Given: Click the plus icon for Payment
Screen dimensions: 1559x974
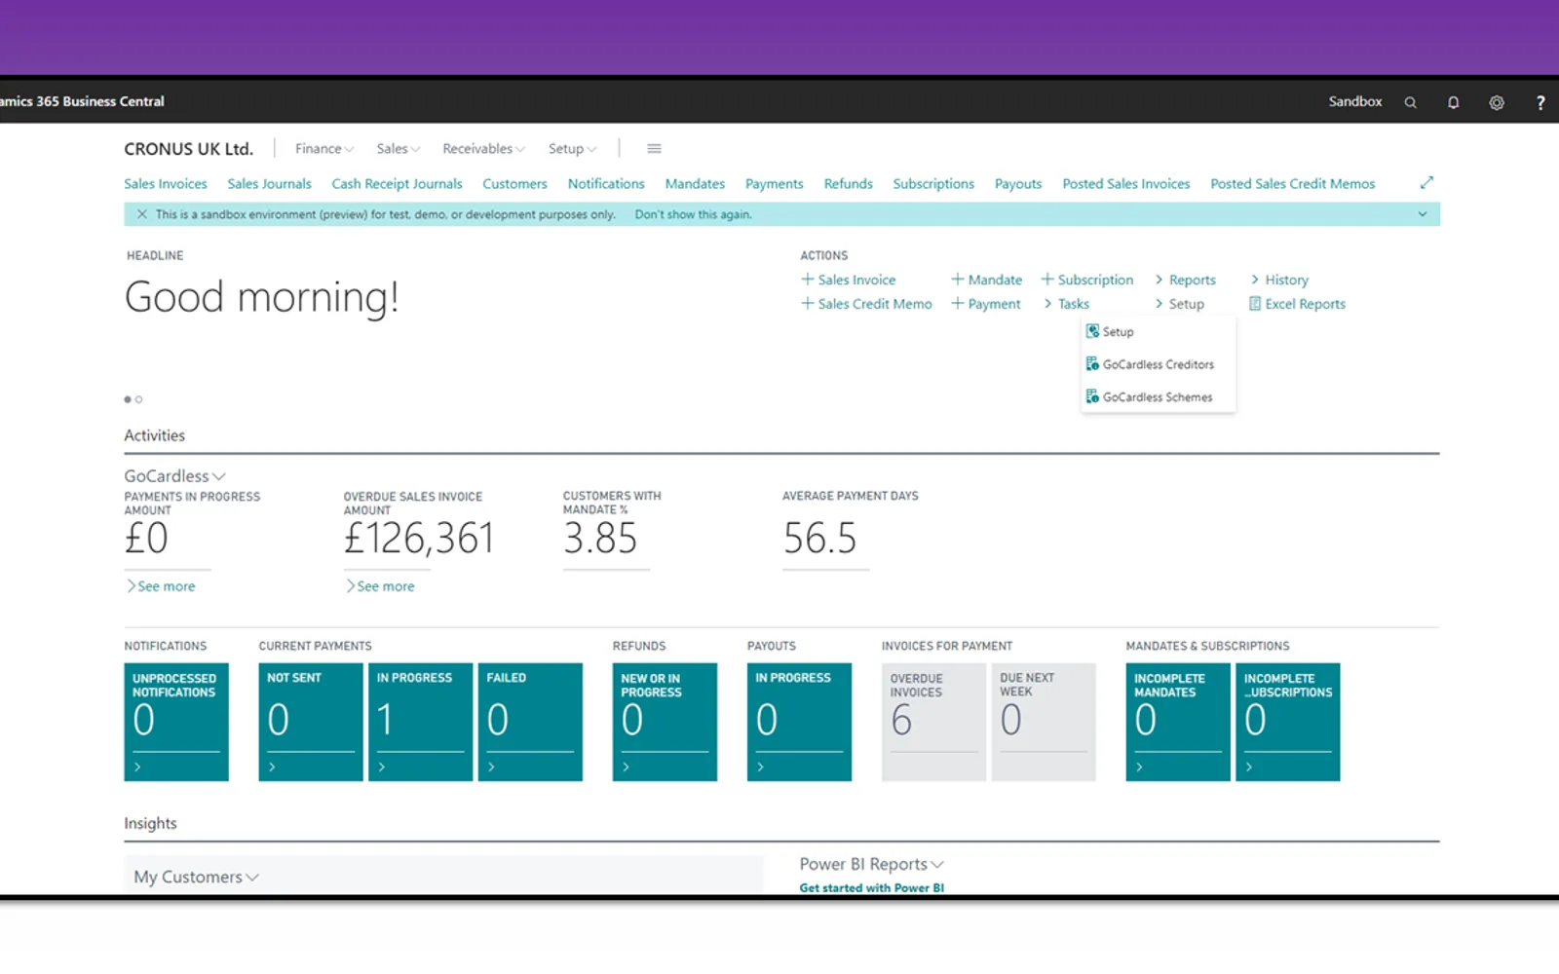Looking at the screenshot, I should point(957,304).
